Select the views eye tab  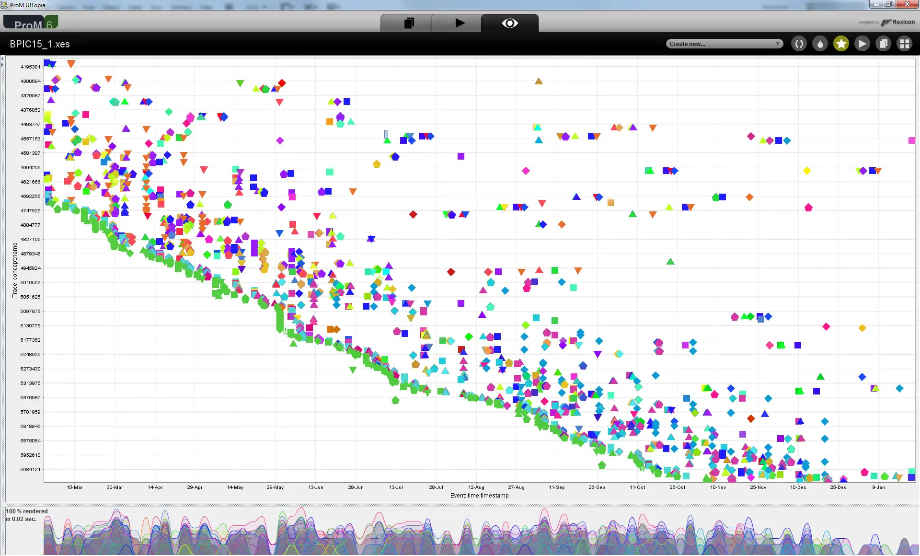coord(509,23)
